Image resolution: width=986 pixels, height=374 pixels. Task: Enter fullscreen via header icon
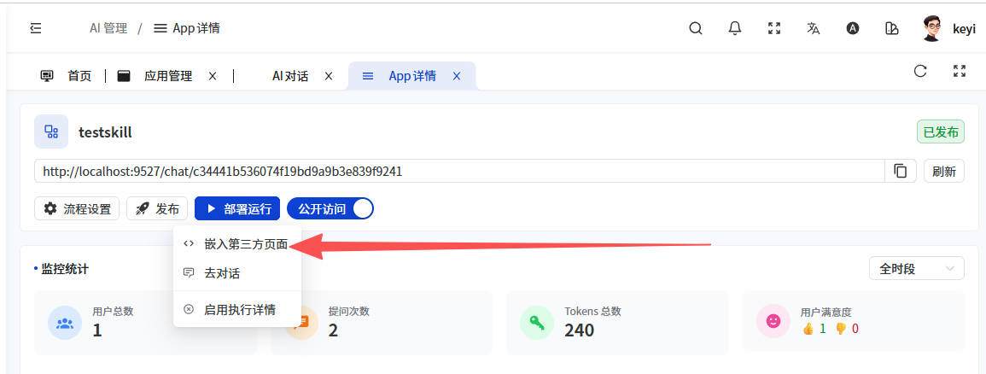pyautogui.click(x=774, y=28)
